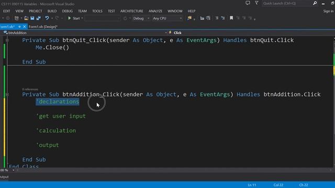Click the 'Ln 11' status bar entry
The width and height of the screenshot is (335, 188).
[x=252, y=185]
